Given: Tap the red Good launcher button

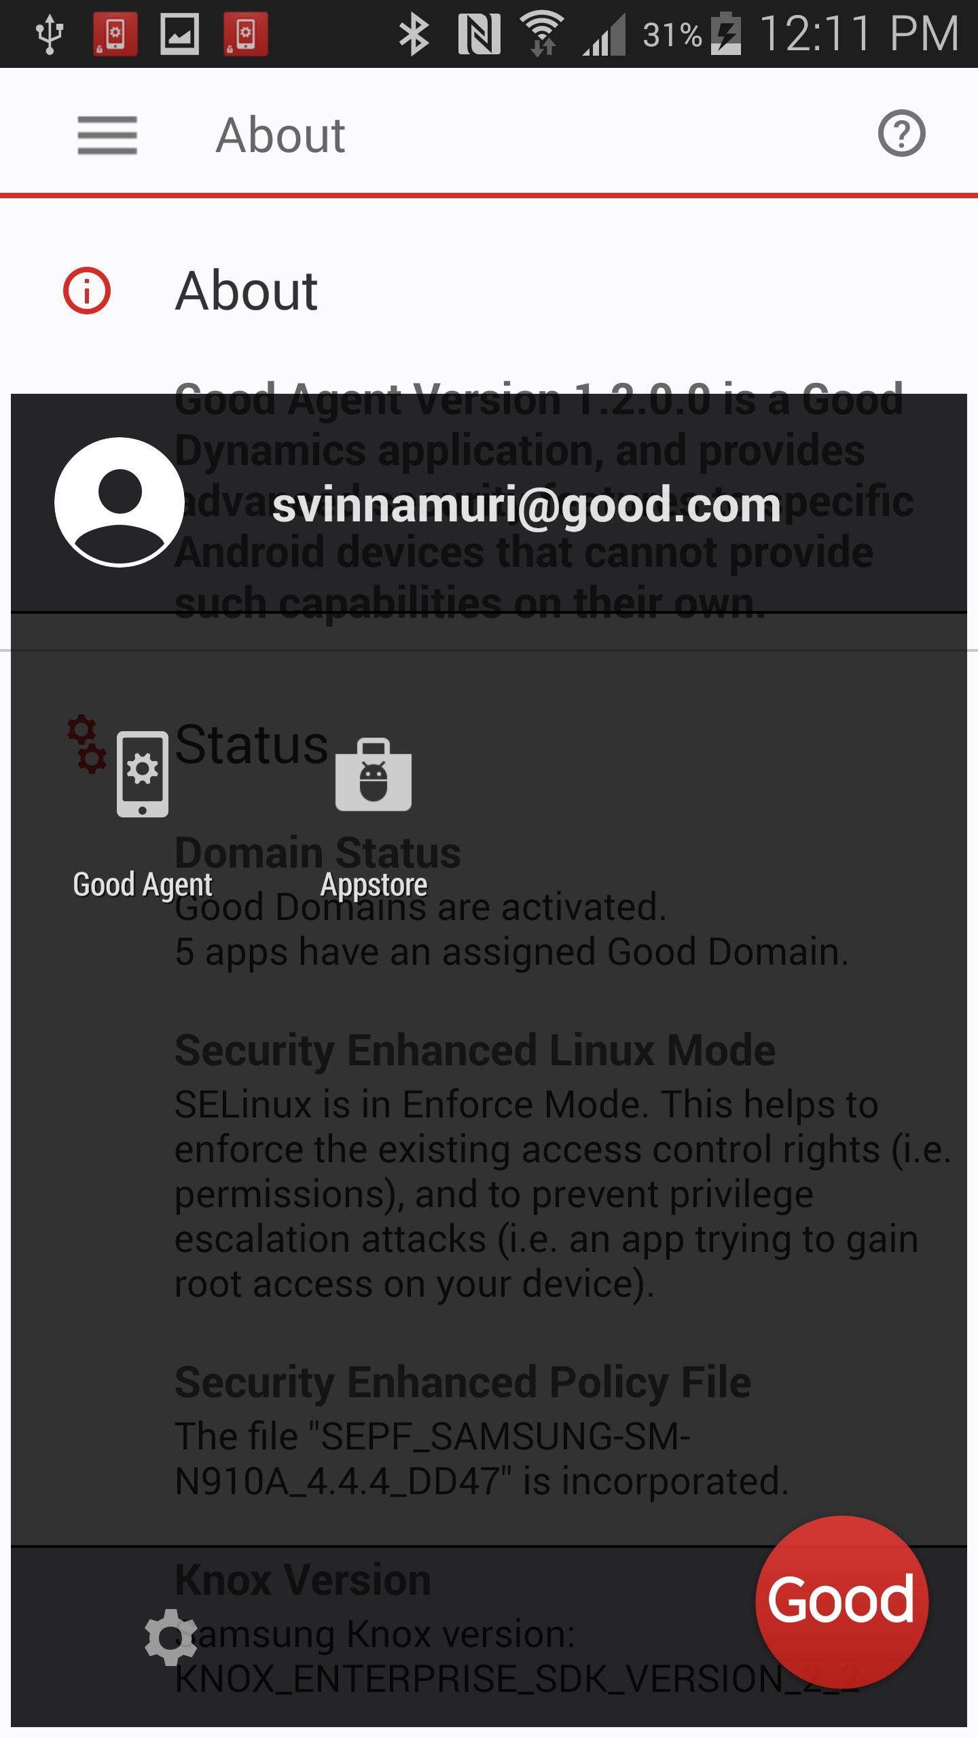Looking at the screenshot, I should tap(841, 1601).
